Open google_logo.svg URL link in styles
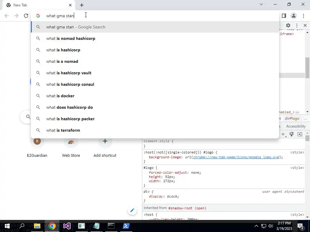This screenshot has height=232, width=310. [x=236, y=157]
